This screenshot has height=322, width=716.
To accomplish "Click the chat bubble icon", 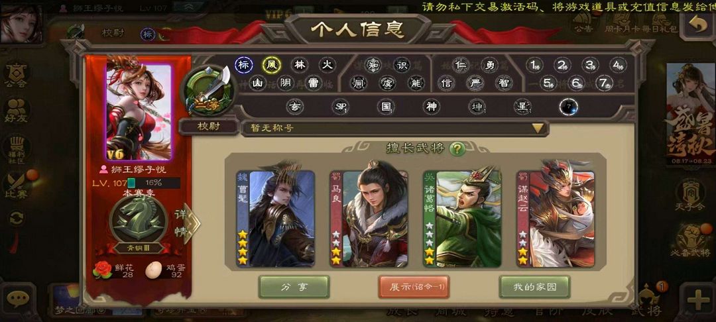I will 18,299.
